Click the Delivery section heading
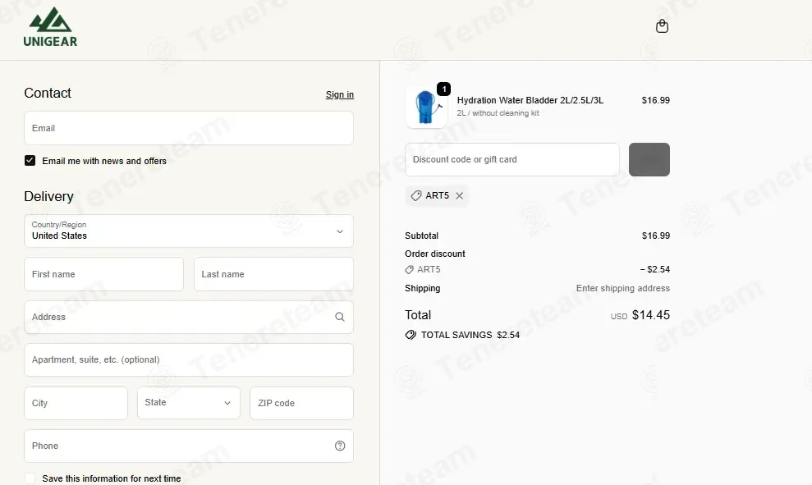812x485 pixels. 48,197
